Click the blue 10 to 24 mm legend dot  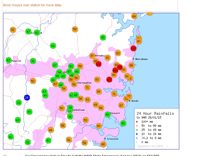pos(137,134)
